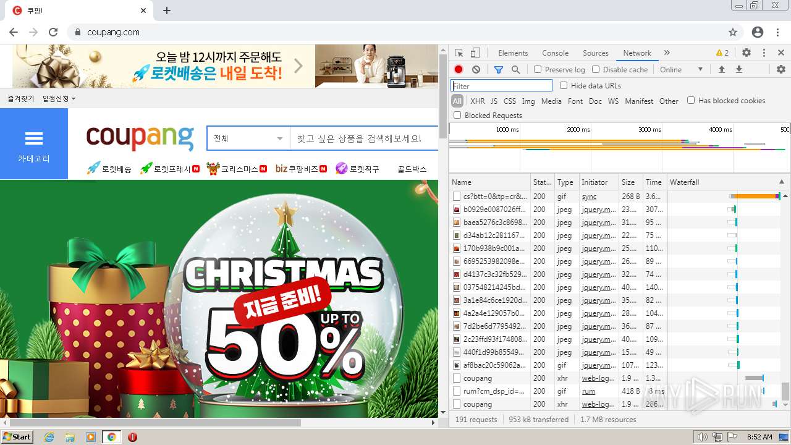Screen dimensions: 791x445
Task: Click the Coupang logo
Action: [x=140, y=138]
